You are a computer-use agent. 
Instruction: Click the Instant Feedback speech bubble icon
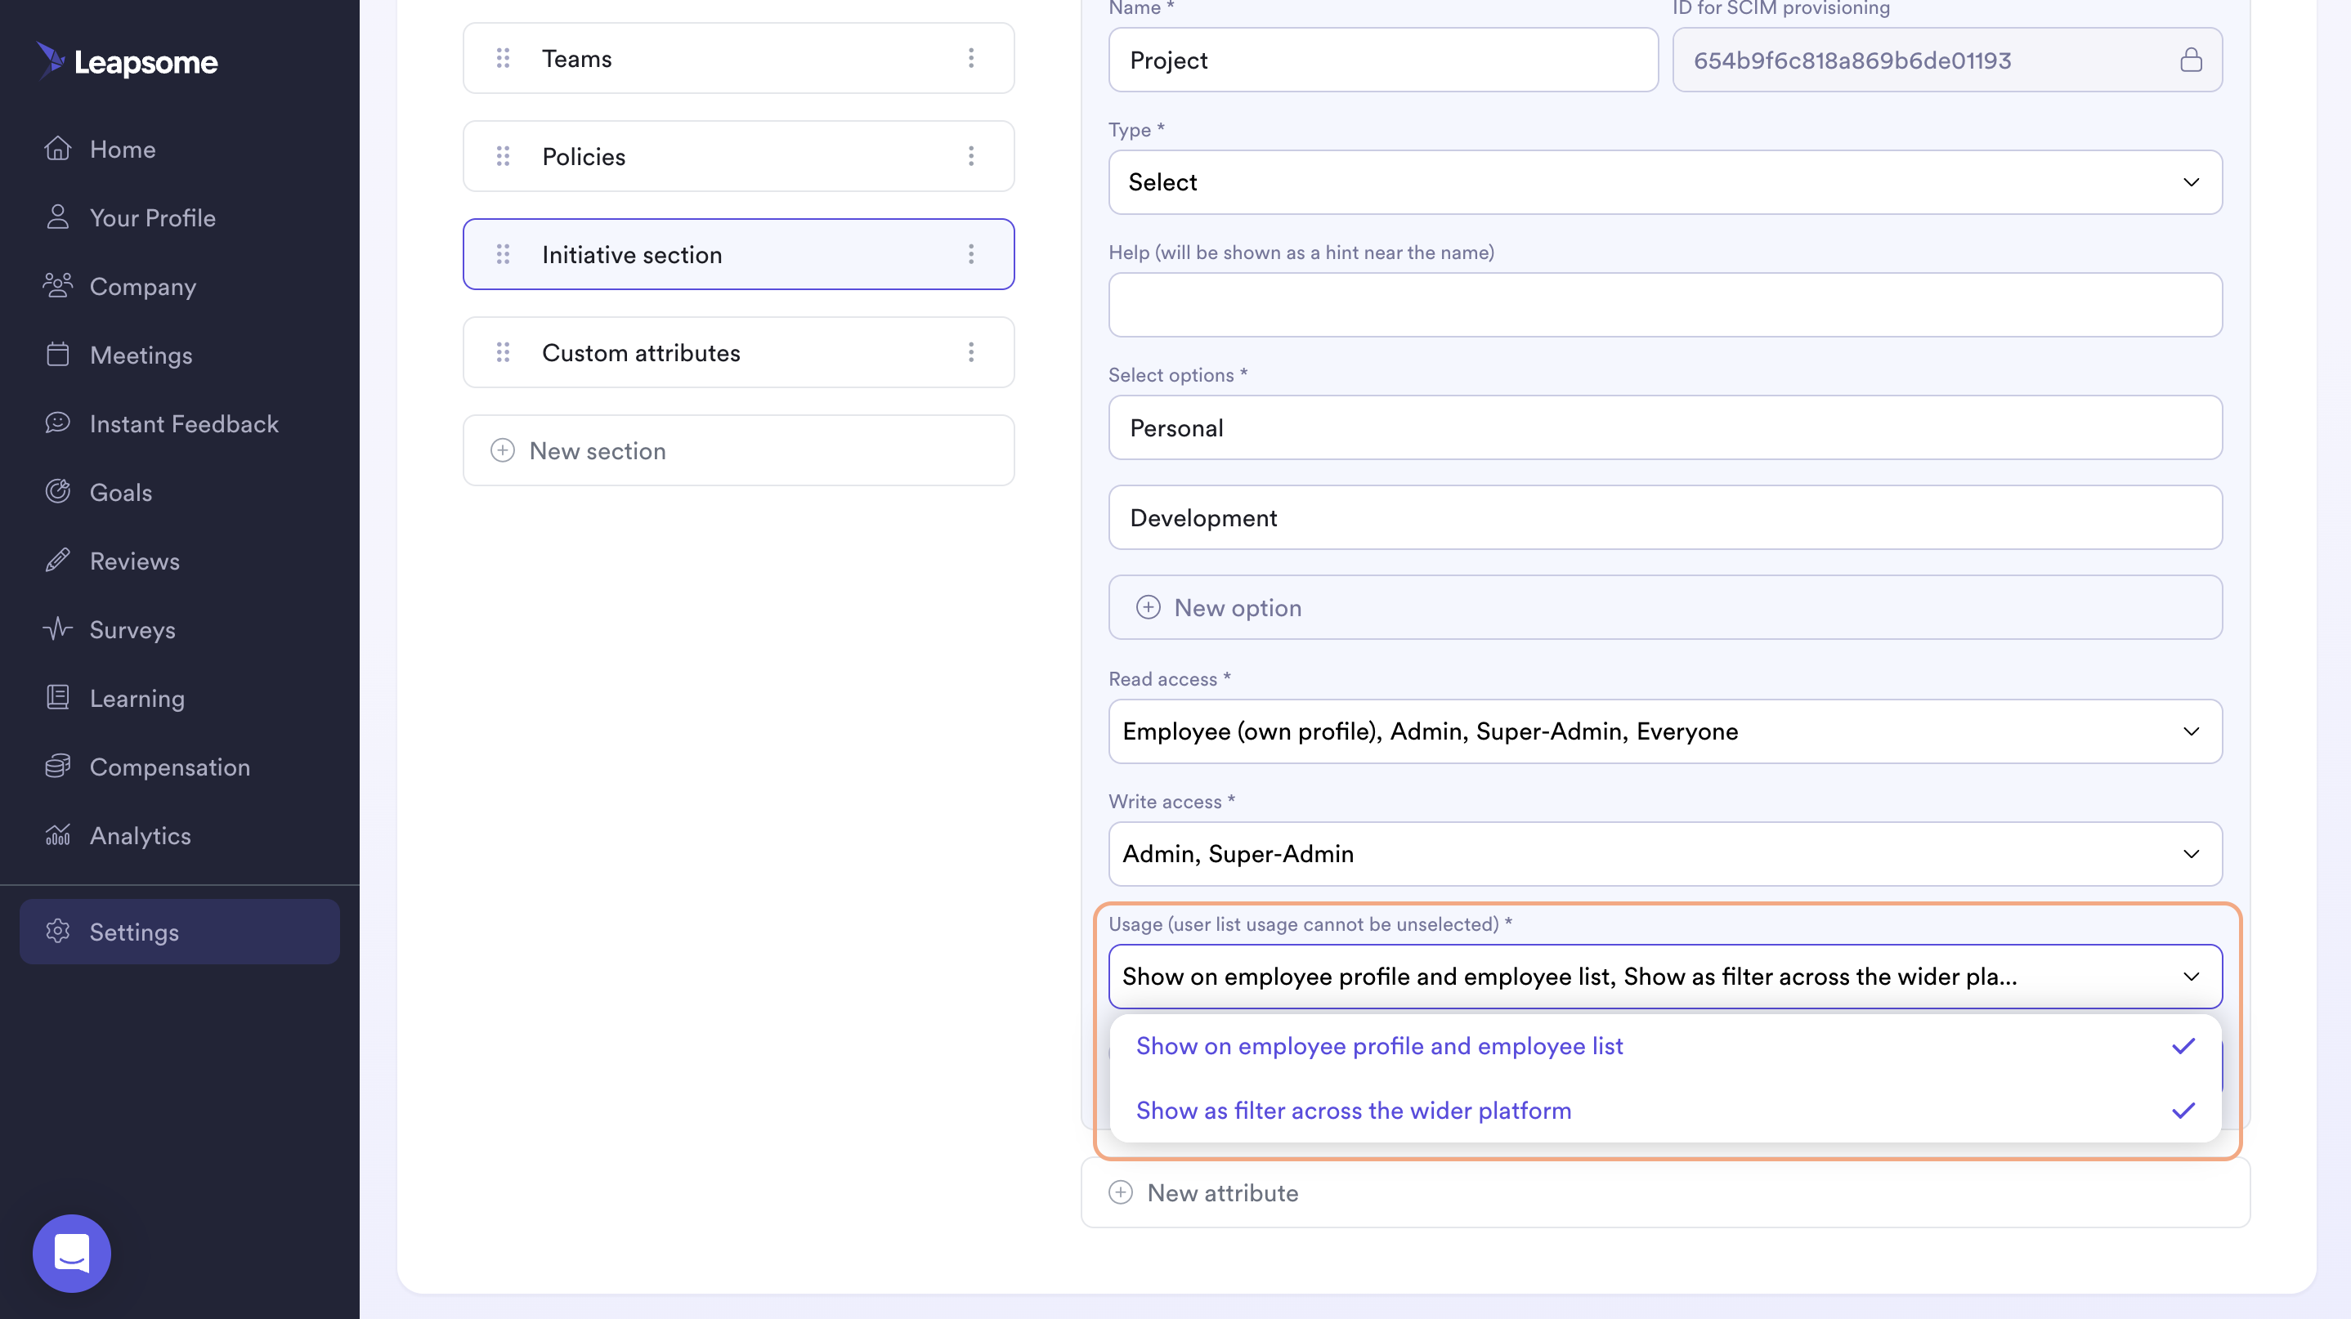[57, 423]
